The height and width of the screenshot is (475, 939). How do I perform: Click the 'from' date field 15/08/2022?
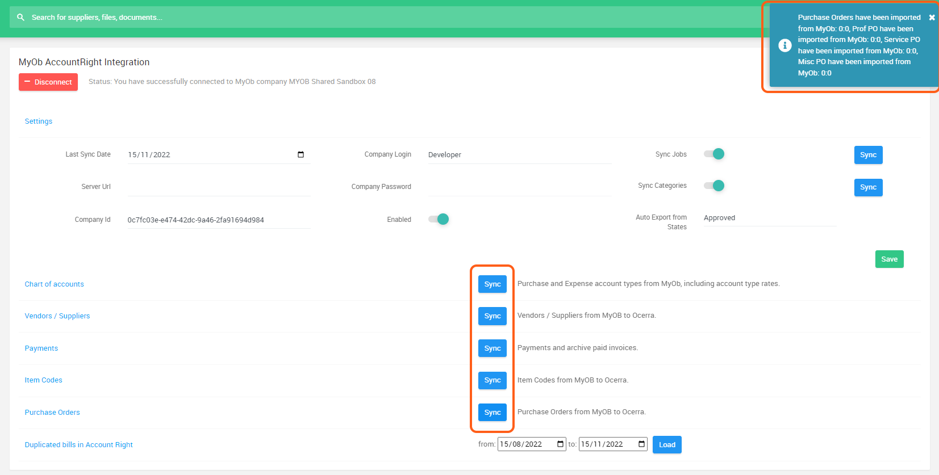[532, 444]
